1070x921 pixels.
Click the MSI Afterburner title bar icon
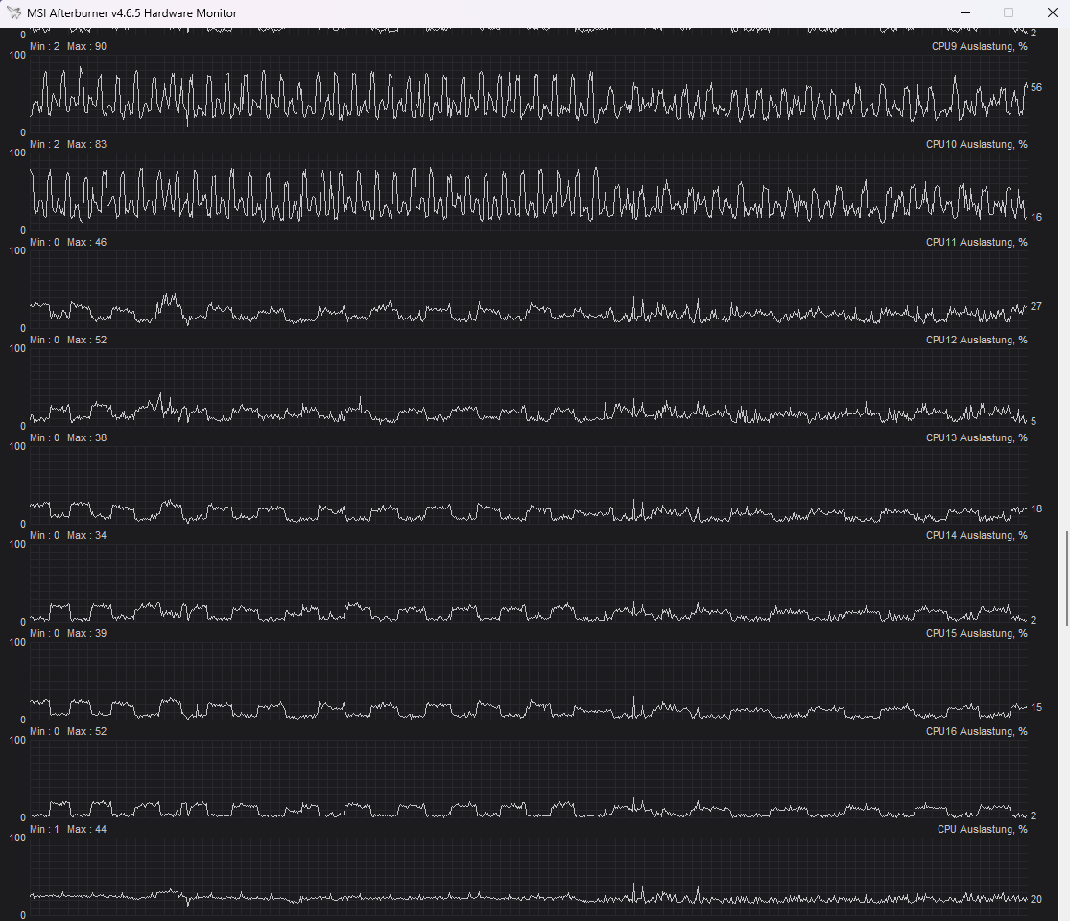[x=13, y=13]
